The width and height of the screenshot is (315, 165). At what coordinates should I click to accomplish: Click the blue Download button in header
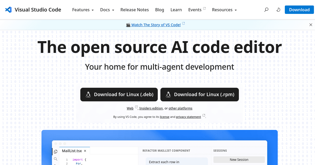pos(299,10)
